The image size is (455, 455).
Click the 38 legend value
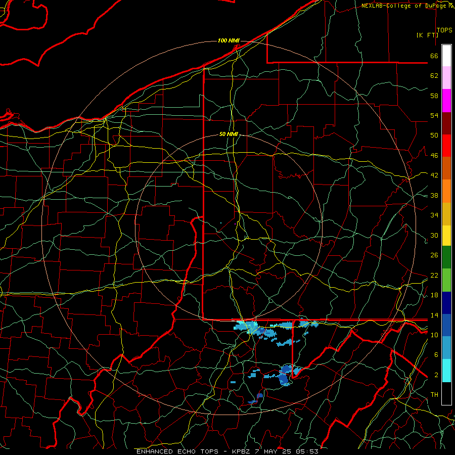click(x=434, y=195)
